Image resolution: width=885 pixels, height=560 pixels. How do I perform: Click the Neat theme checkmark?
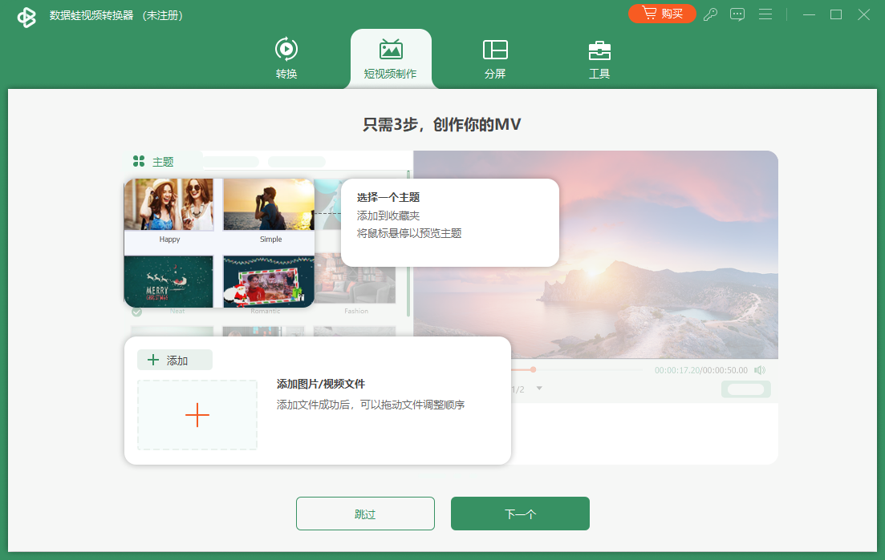click(136, 312)
